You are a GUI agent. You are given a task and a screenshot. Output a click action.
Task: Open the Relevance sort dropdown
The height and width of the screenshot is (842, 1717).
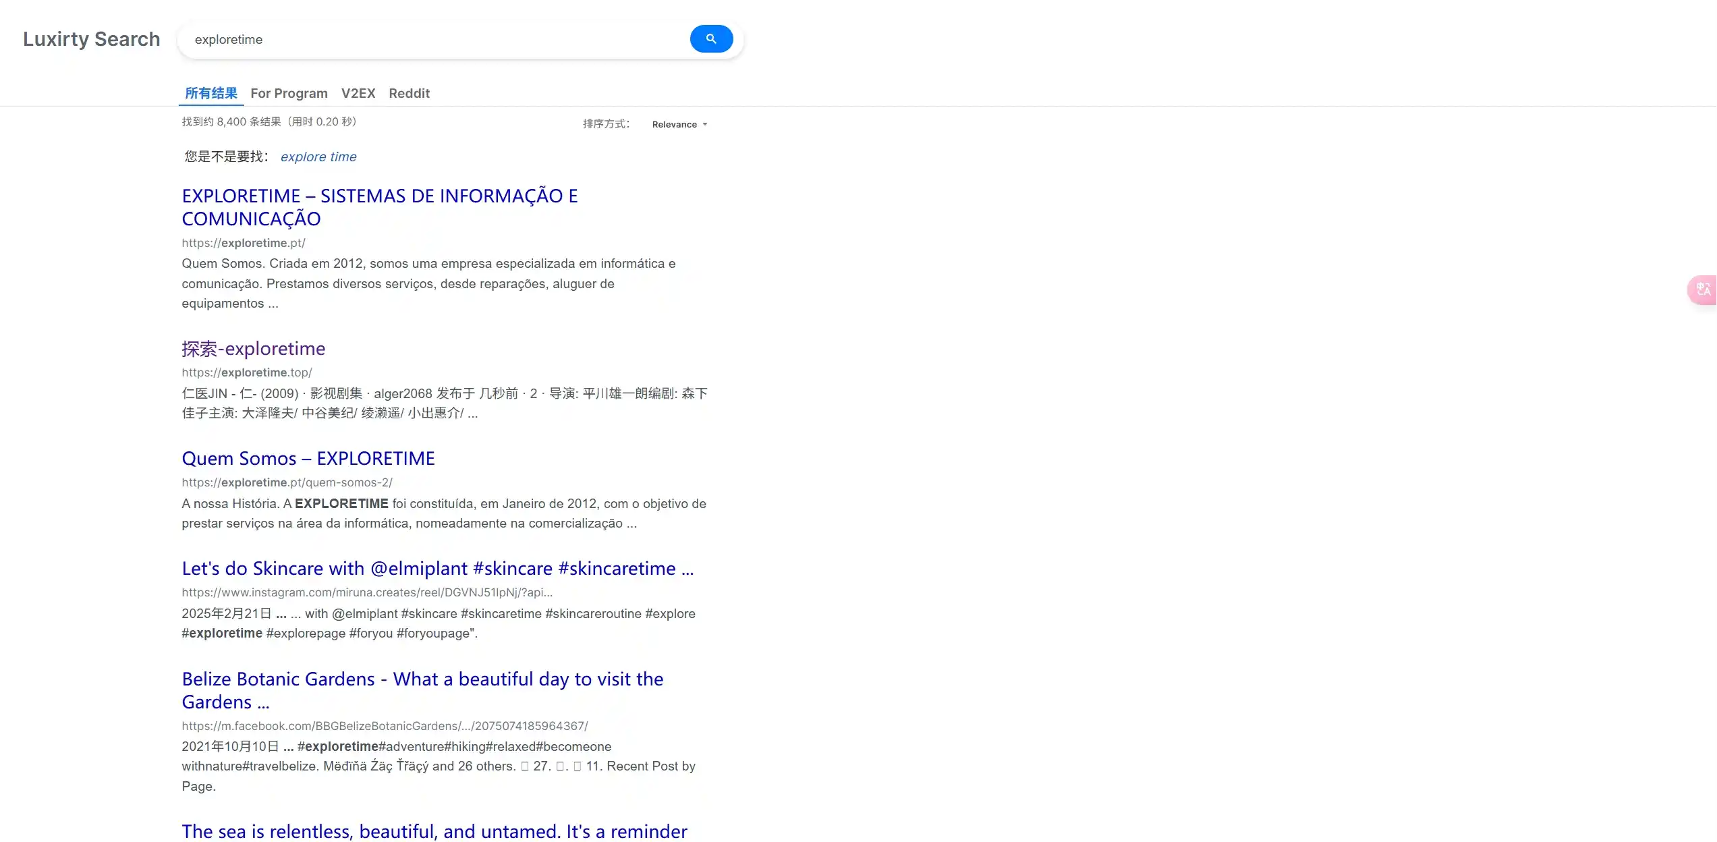679,125
